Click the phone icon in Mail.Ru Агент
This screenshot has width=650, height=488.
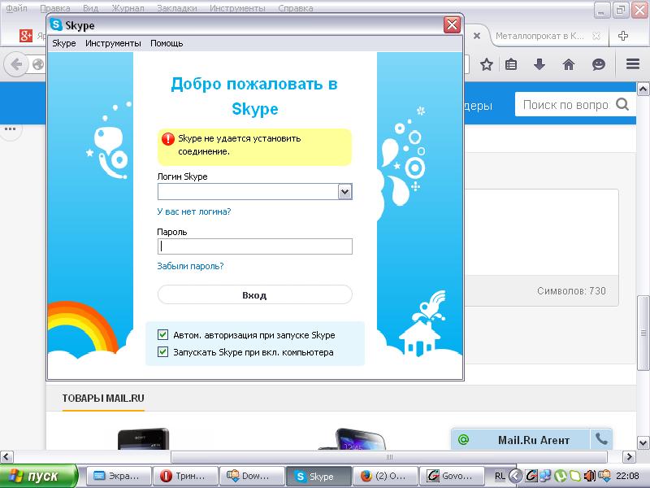click(601, 439)
